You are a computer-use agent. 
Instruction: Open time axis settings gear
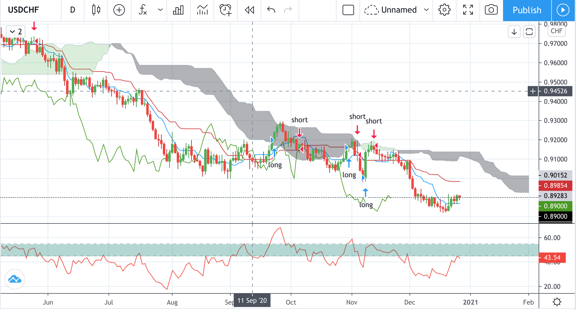[x=557, y=302]
